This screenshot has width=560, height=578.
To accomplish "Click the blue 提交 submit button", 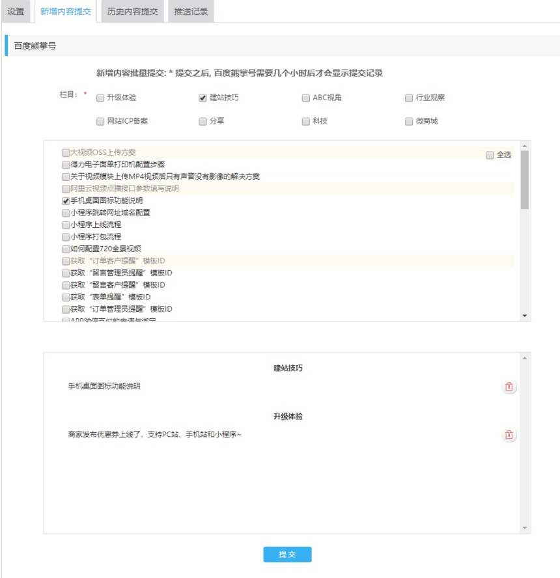I will 287,555.
